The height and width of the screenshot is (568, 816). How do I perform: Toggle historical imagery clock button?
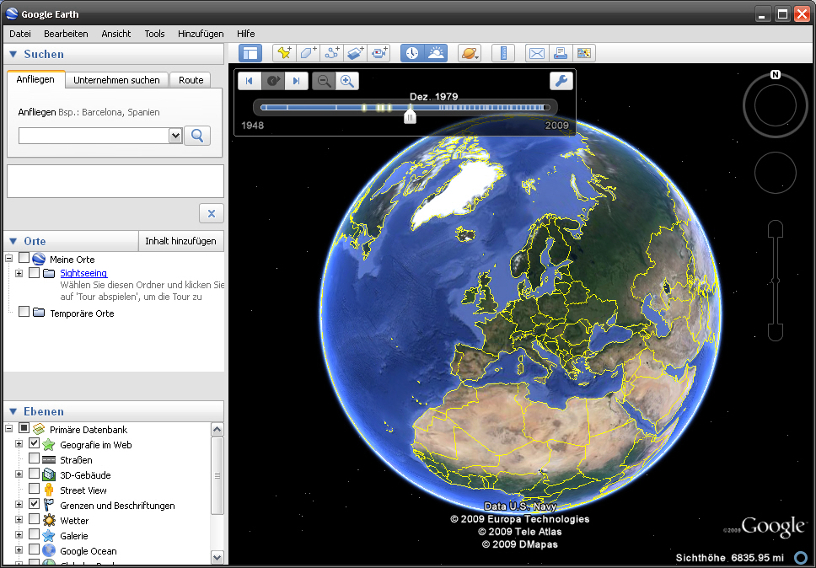[412, 53]
